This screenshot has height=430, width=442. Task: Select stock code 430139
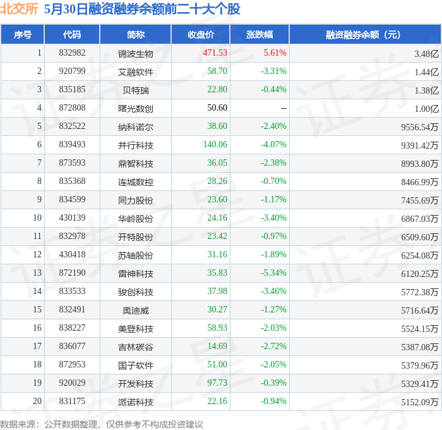click(x=72, y=218)
